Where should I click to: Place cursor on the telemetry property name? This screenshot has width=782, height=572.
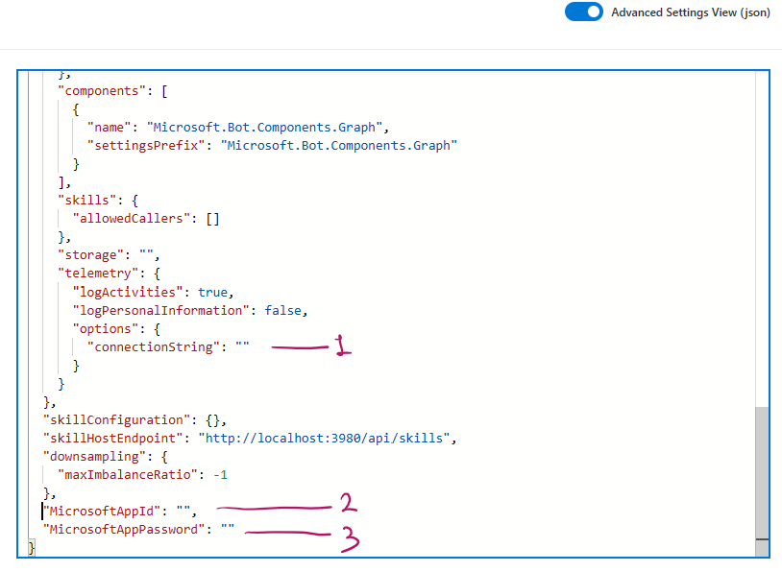coord(89,273)
